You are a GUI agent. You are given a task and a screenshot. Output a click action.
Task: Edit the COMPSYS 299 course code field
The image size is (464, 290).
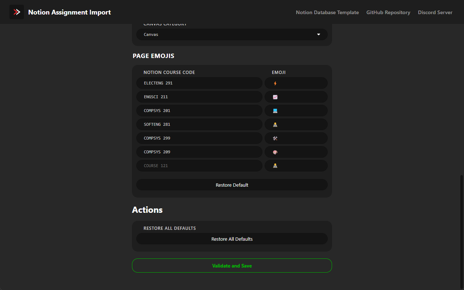[x=199, y=138]
